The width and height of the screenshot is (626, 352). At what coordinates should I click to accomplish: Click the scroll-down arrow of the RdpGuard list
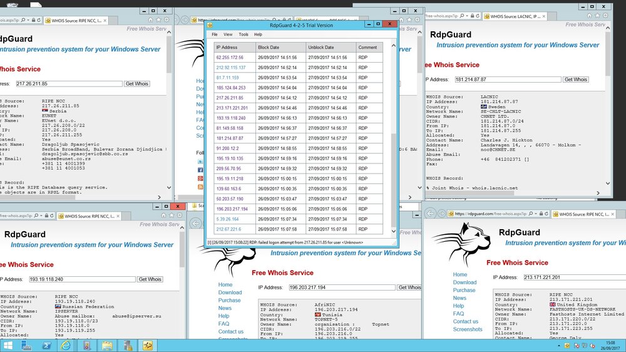pos(393,231)
